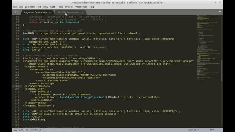Image resolution: width=235 pixels, height=132 pixels.
Task: Click the file_get_contents function call
Action: point(93,97)
